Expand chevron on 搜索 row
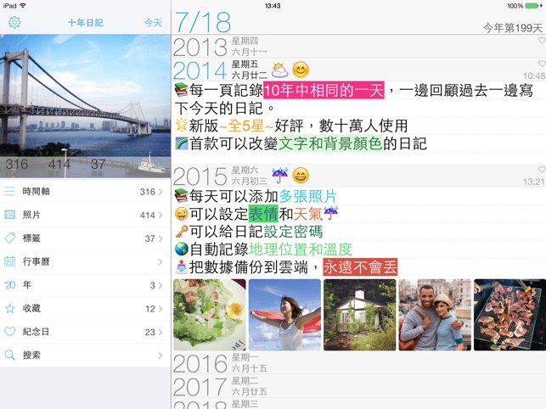Viewport: 546px width, 409px height. [x=160, y=356]
